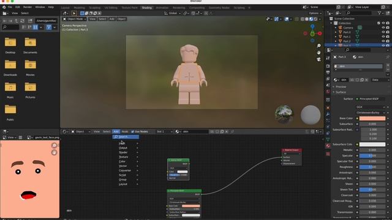Open the Texture submenu in Add menu
Screen dimensions: 392x220
[x=129, y=157]
